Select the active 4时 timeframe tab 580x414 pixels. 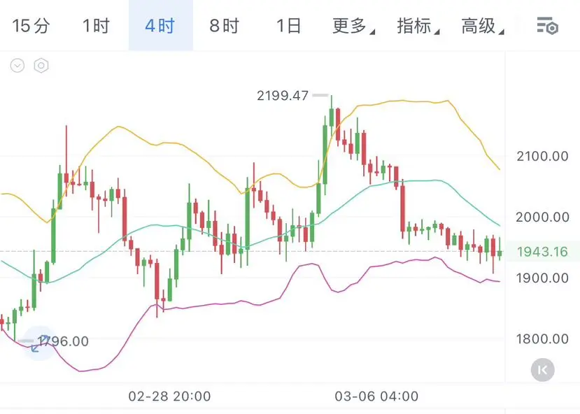[x=160, y=27]
